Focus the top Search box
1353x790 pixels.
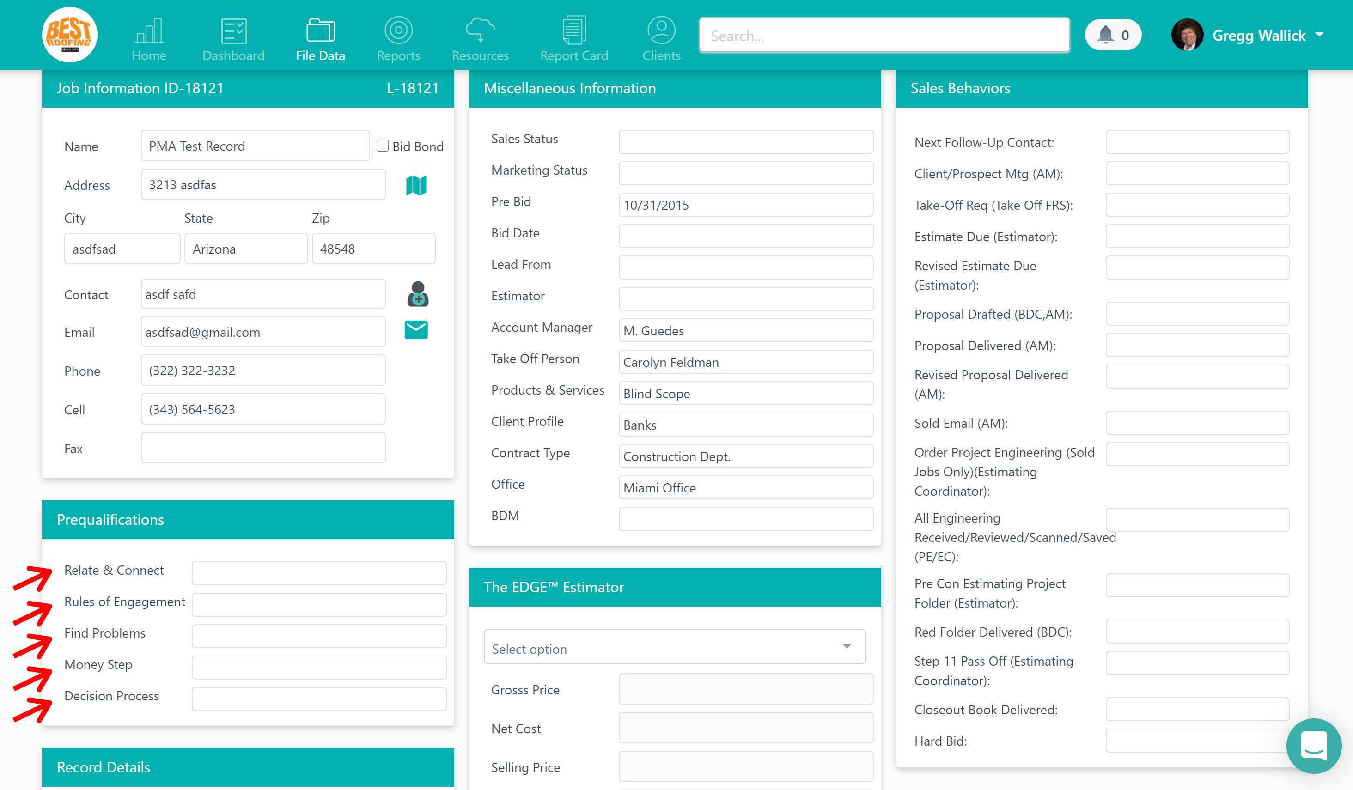coord(884,36)
